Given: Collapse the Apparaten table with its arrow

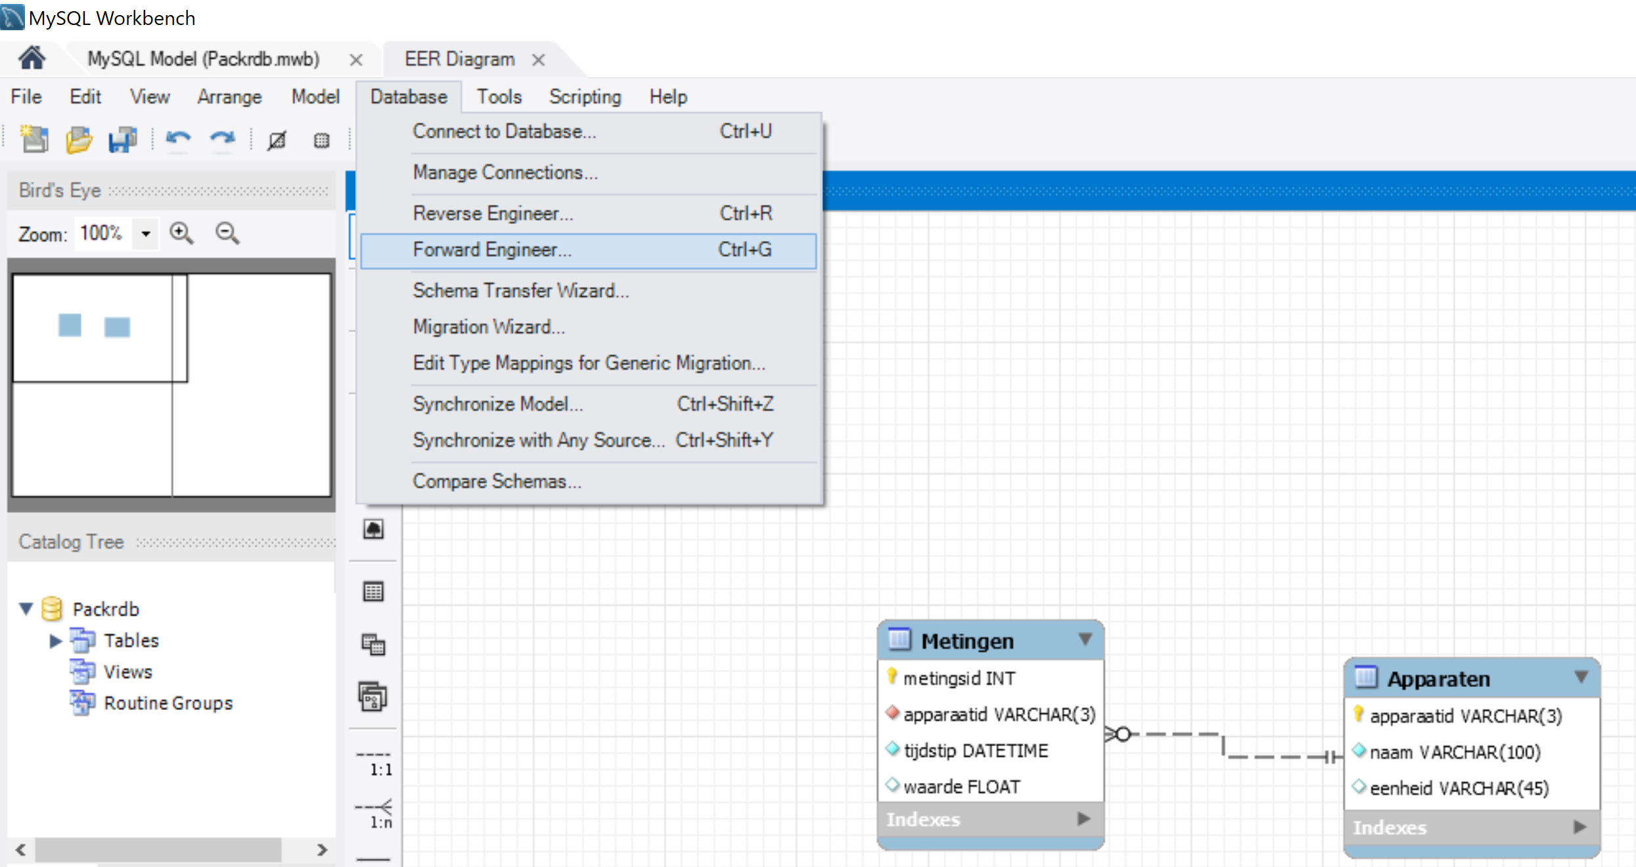Looking at the screenshot, I should (x=1581, y=676).
